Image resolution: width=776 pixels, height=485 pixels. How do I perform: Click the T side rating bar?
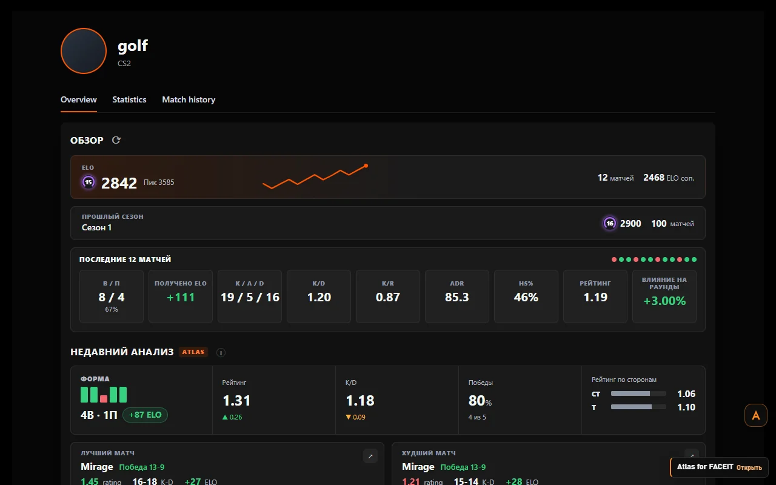(x=638, y=407)
